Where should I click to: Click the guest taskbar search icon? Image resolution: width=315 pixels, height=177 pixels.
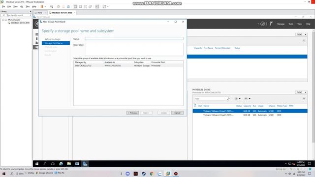pos(45,164)
